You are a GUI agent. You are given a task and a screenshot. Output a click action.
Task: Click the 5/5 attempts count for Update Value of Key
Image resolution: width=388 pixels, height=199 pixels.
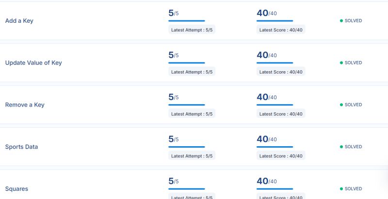[174, 55]
